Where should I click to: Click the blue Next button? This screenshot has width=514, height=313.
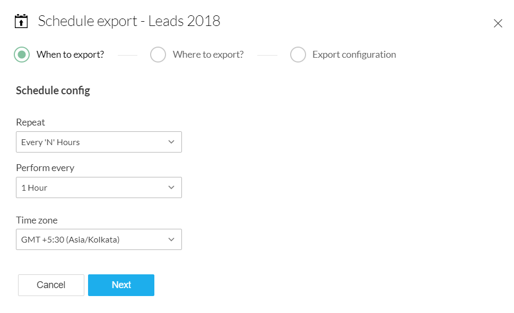(x=121, y=285)
